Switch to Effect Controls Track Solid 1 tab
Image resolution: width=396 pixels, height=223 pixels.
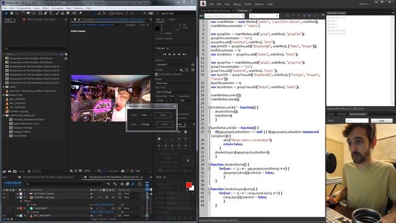(x=41, y=19)
